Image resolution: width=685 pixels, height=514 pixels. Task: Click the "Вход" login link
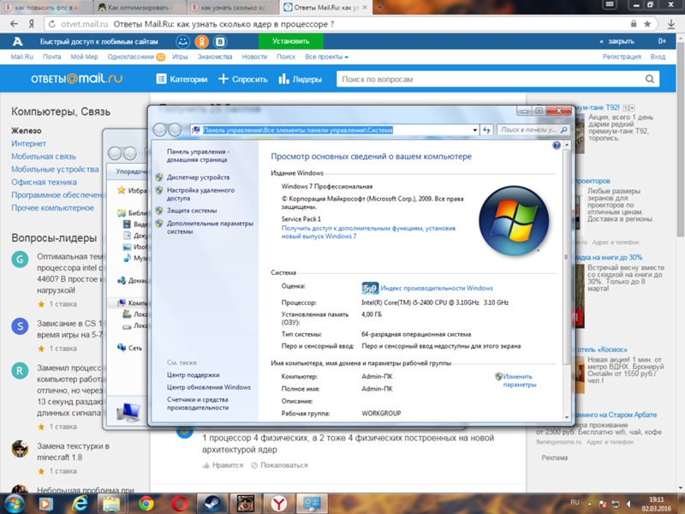tap(658, 57)
